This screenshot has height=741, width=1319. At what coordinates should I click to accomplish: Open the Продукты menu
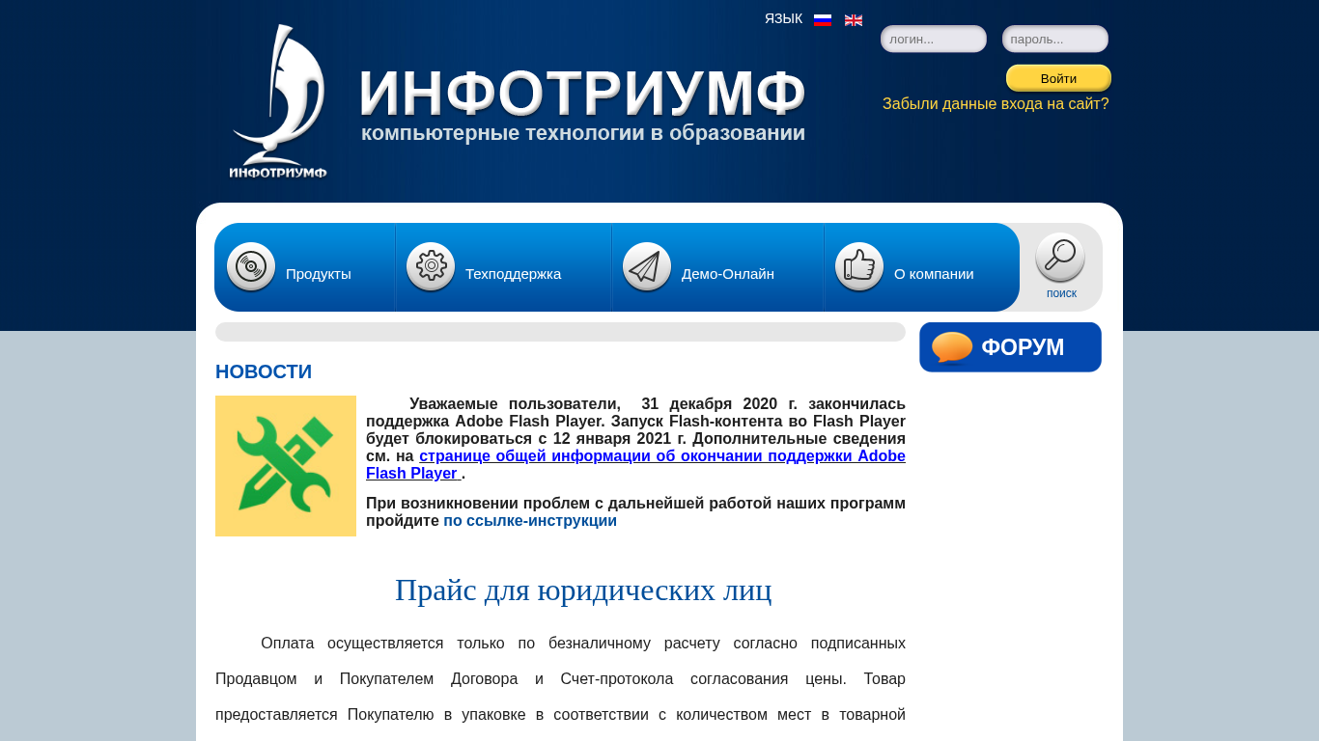319,274
